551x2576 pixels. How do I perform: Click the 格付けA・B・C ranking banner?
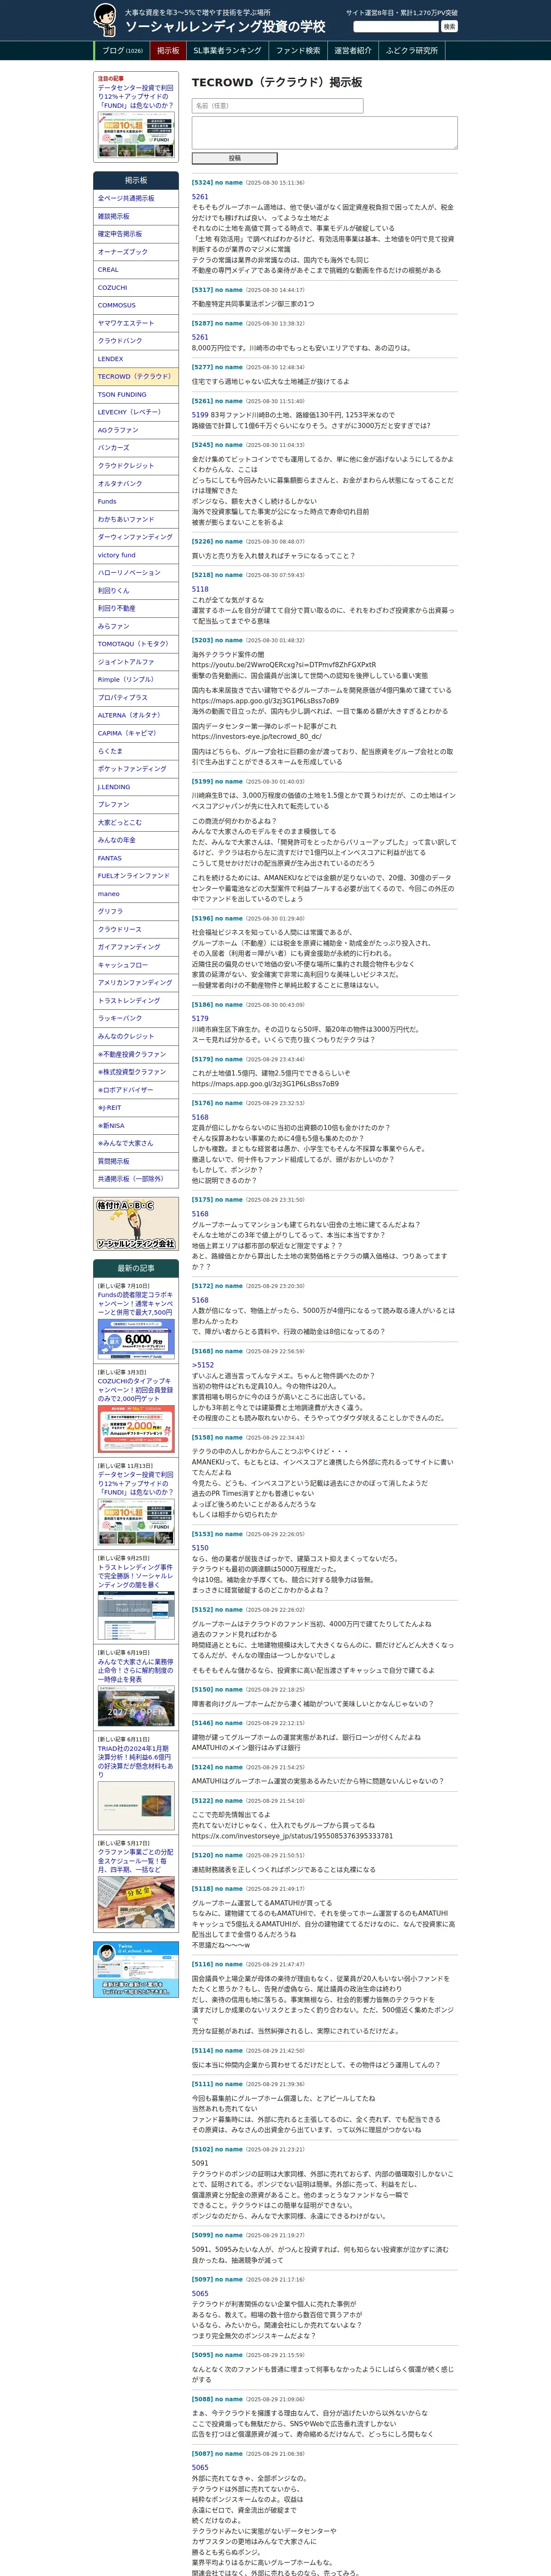136,1223
